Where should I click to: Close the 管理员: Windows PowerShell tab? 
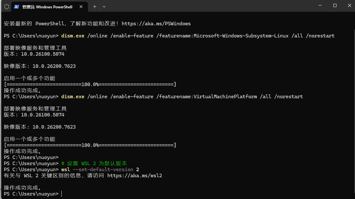[81, 7]
